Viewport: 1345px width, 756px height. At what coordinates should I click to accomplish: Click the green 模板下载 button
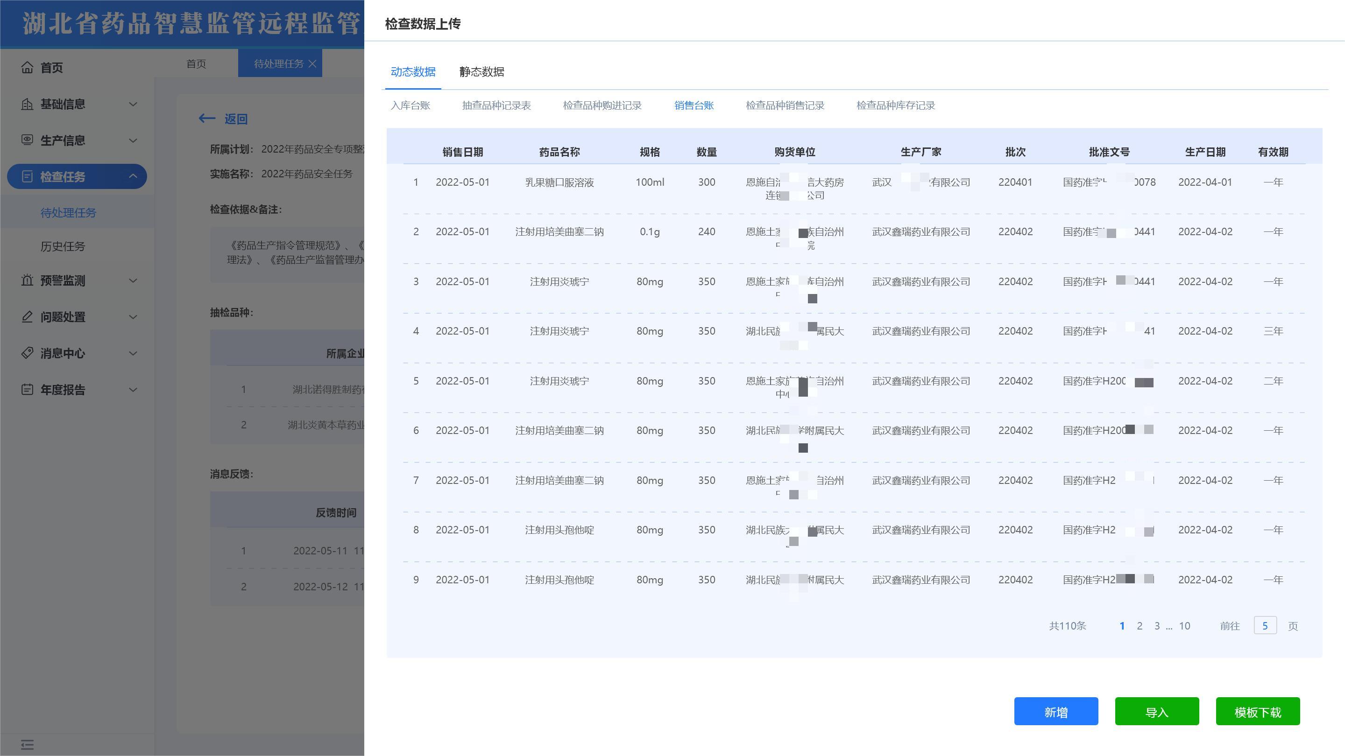(1257, 712)
